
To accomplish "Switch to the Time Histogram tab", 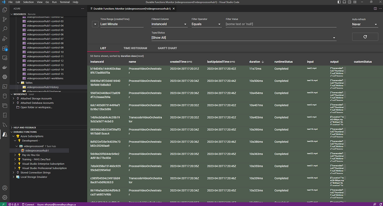I will click(x=135, y=48).
